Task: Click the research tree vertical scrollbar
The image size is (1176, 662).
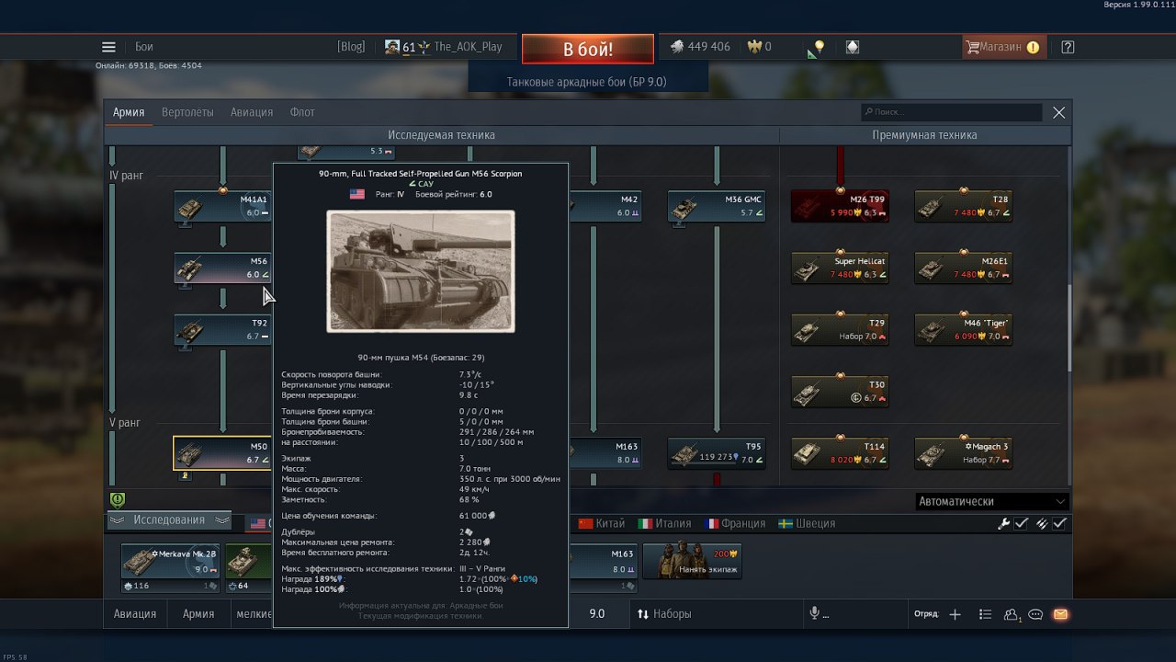Action: 1068,328
